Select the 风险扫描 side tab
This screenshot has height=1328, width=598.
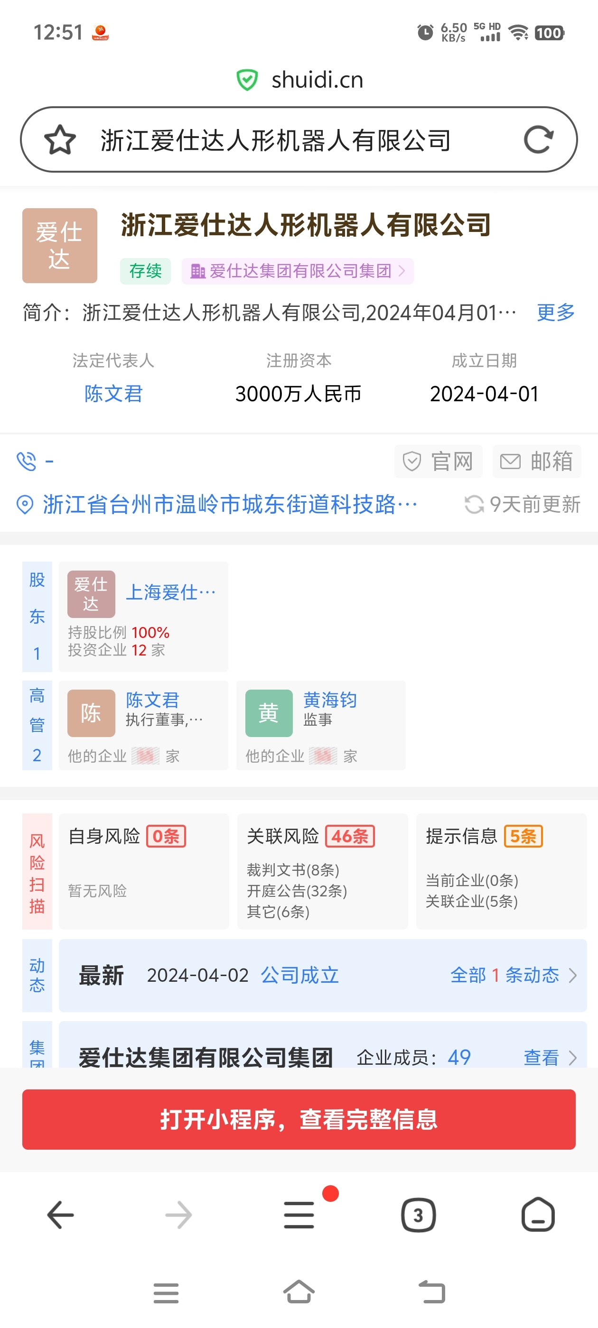37,872
